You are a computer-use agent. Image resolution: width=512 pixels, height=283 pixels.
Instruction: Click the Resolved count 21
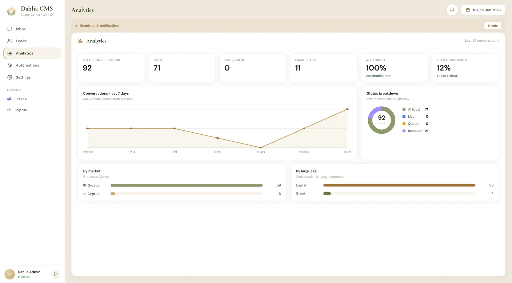pos(427,131)
